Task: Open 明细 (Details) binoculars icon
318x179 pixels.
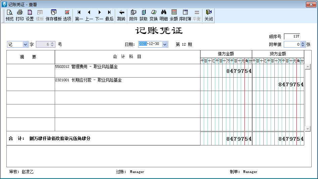Action: [x=164, y=15]
